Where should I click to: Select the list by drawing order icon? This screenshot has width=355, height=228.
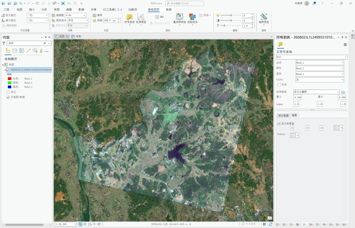tap(8, 51)
